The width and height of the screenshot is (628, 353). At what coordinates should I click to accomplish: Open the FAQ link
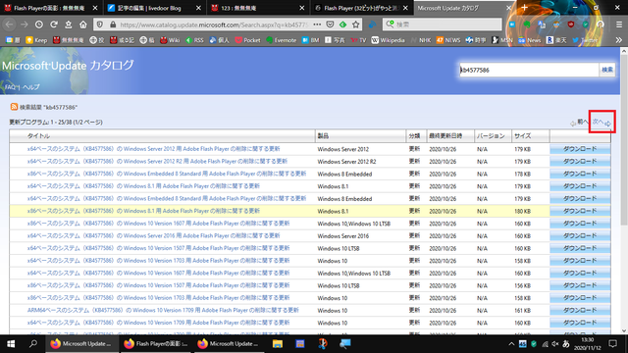tap(10, 87)
